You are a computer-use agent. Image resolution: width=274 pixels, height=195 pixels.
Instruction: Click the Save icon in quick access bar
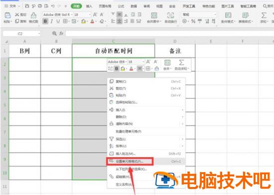(27, 6)
